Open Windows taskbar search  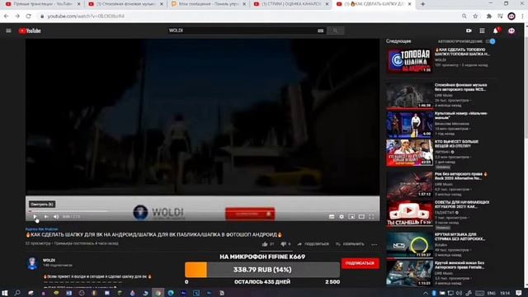(x=17, y=293)
